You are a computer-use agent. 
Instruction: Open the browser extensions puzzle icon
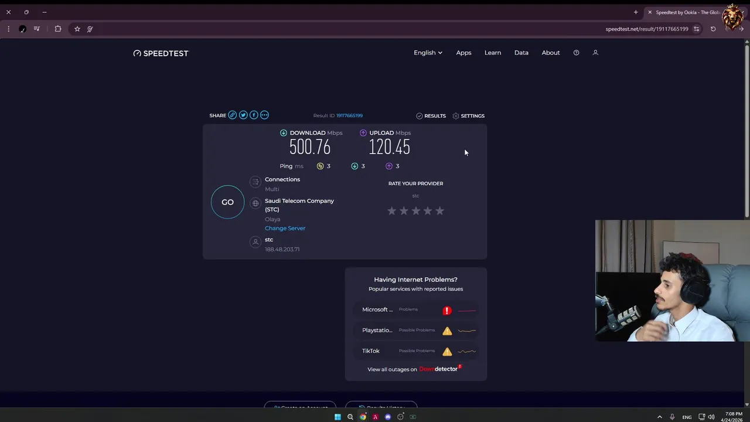(58, 29)
